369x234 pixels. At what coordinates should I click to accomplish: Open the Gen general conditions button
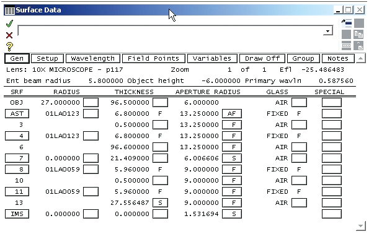click(17, 58)
